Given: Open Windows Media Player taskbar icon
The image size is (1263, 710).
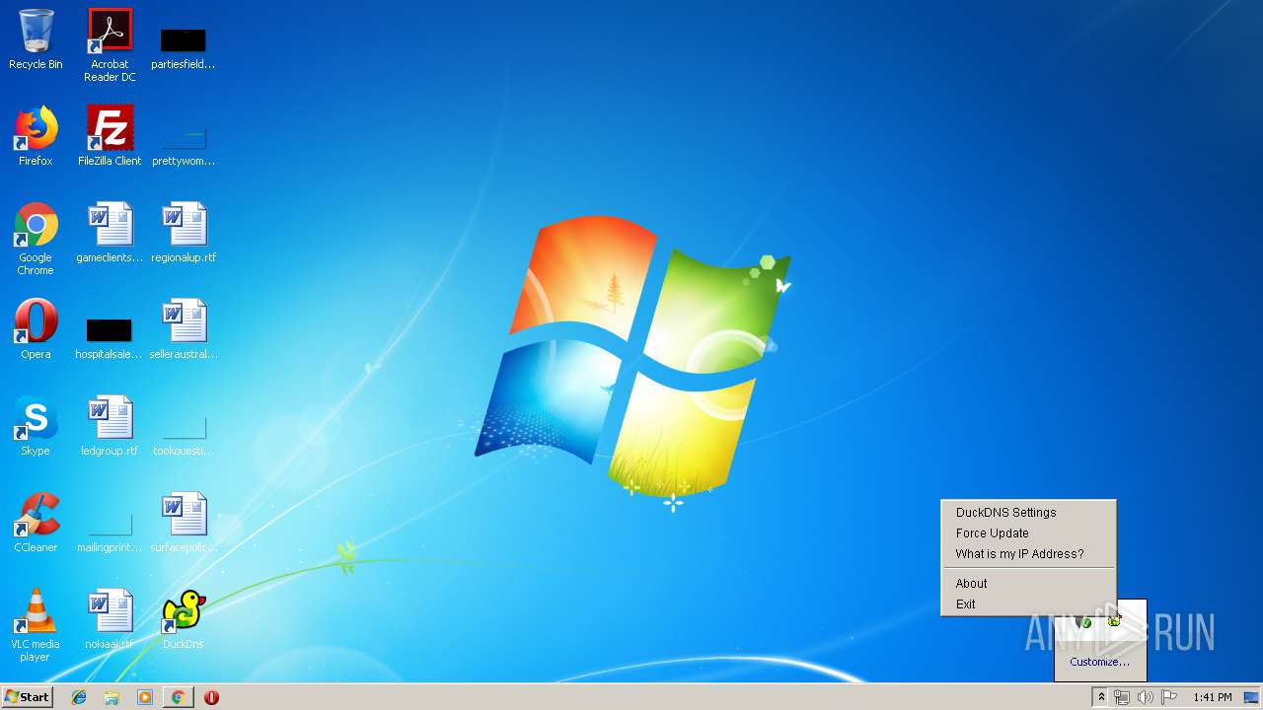Looking at the screenshot, I should [x=145, y=697].
